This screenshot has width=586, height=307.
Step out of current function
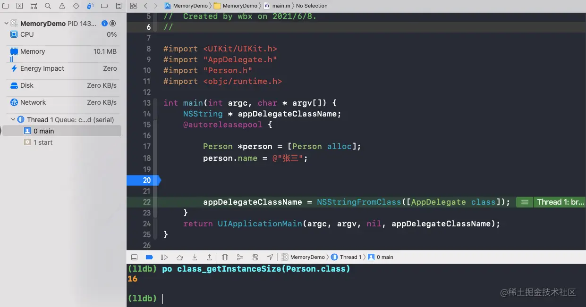click(209, 257)
